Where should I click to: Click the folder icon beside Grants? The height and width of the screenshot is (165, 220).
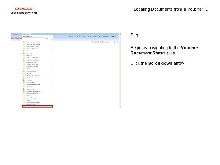[x=24, y=100]
